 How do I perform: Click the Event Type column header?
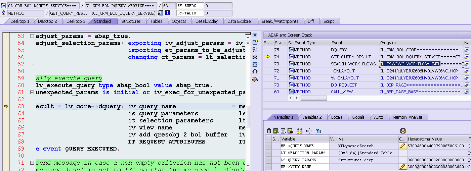pos(312,43)
